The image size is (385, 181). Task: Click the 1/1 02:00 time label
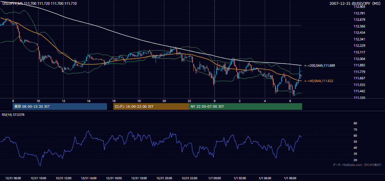(x=239, y=178)
